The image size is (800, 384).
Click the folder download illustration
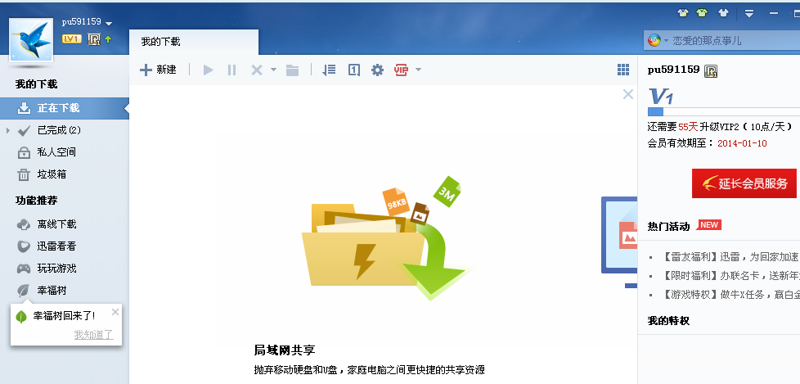tap(387, 237)
